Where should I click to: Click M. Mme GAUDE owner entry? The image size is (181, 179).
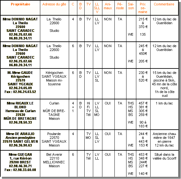(20, 82)
